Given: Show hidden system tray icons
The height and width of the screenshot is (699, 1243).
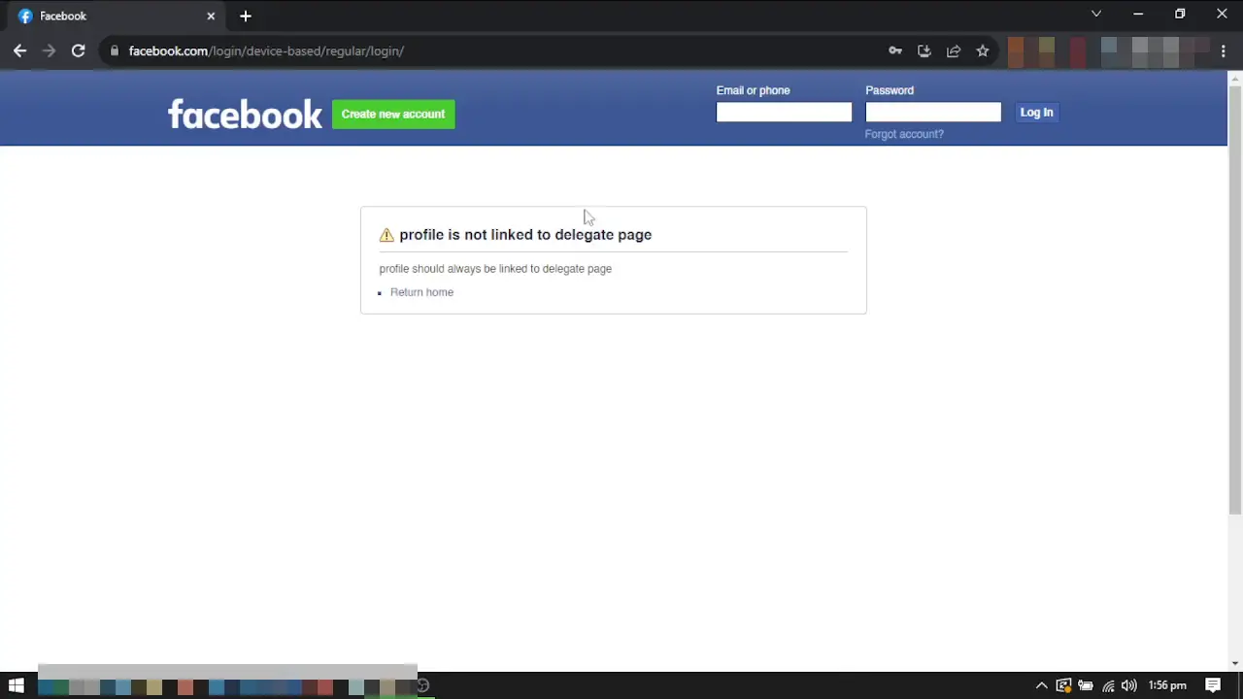Looking at the screenshot, I should [x=1041, y=685].
